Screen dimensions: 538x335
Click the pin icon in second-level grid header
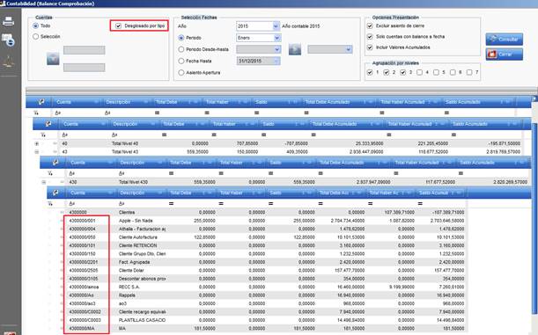48,124
